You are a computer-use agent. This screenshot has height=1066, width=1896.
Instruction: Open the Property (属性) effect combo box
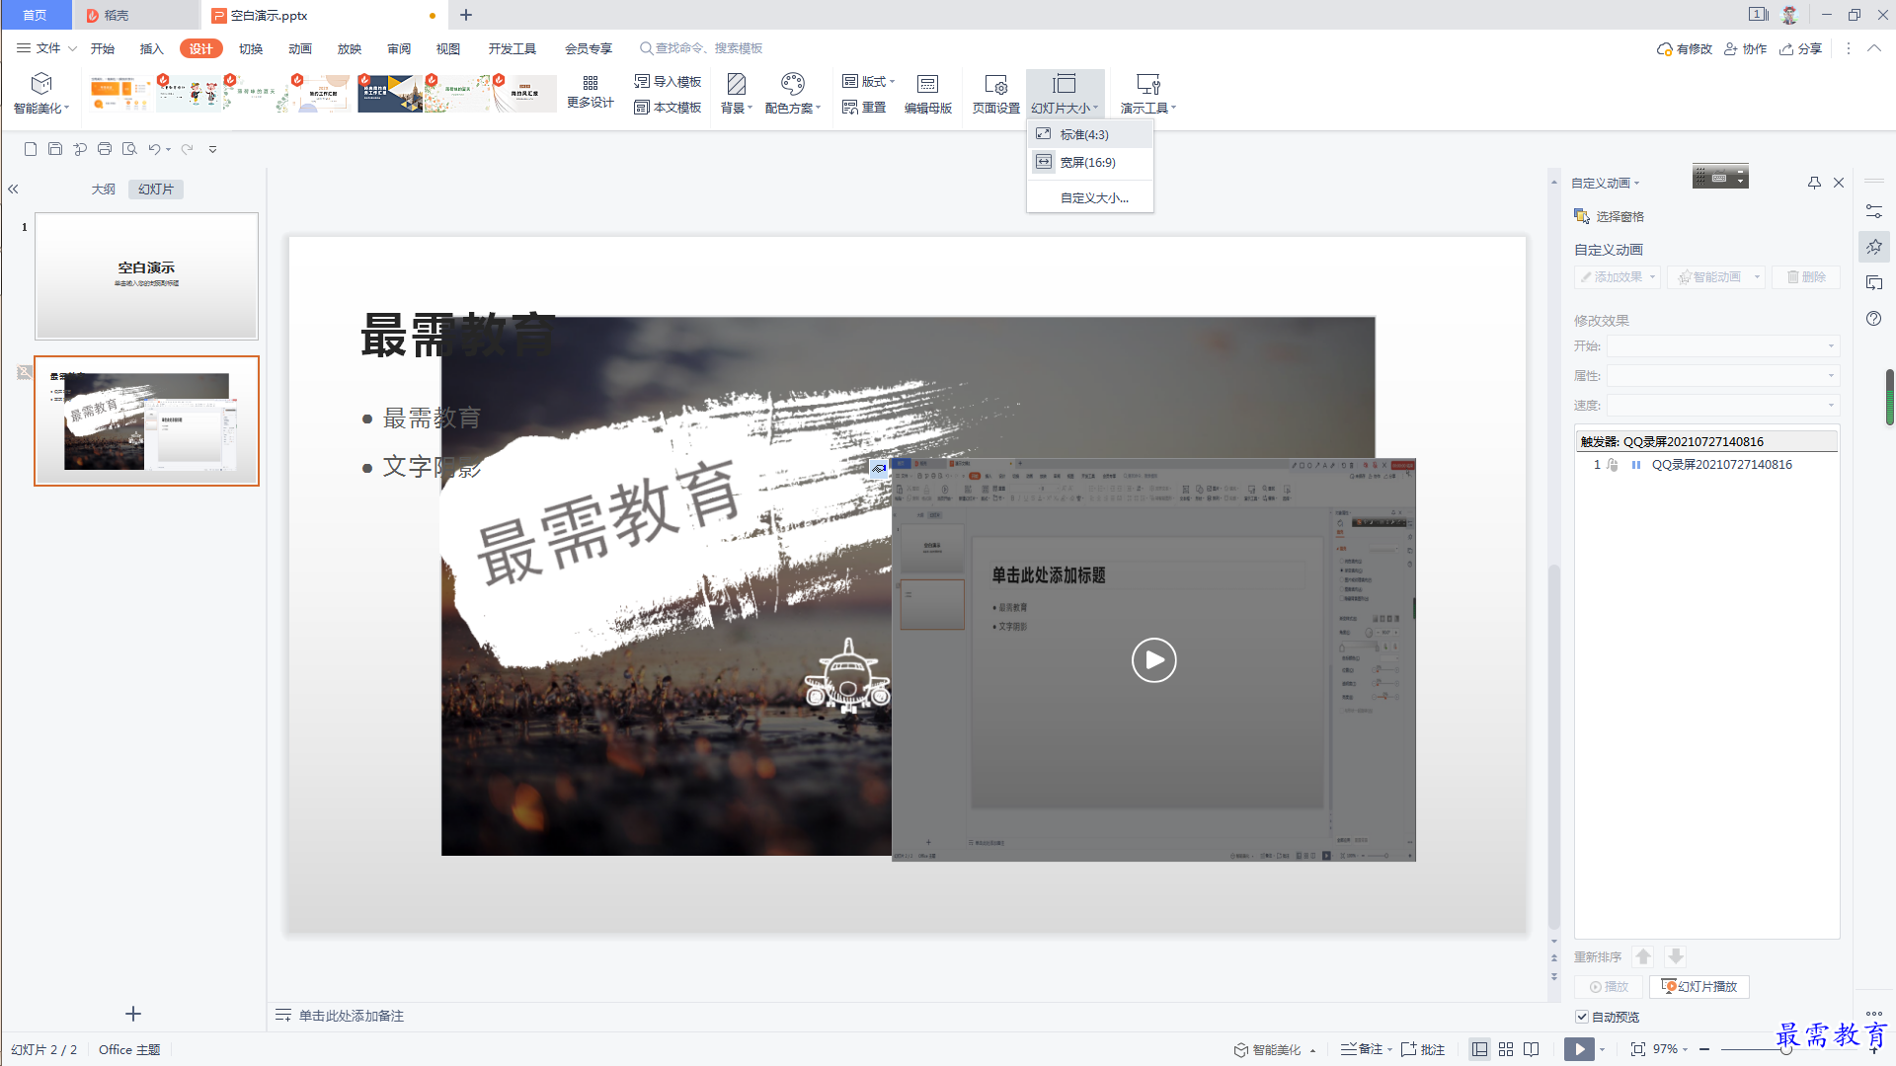click(x=1722, y=376)
